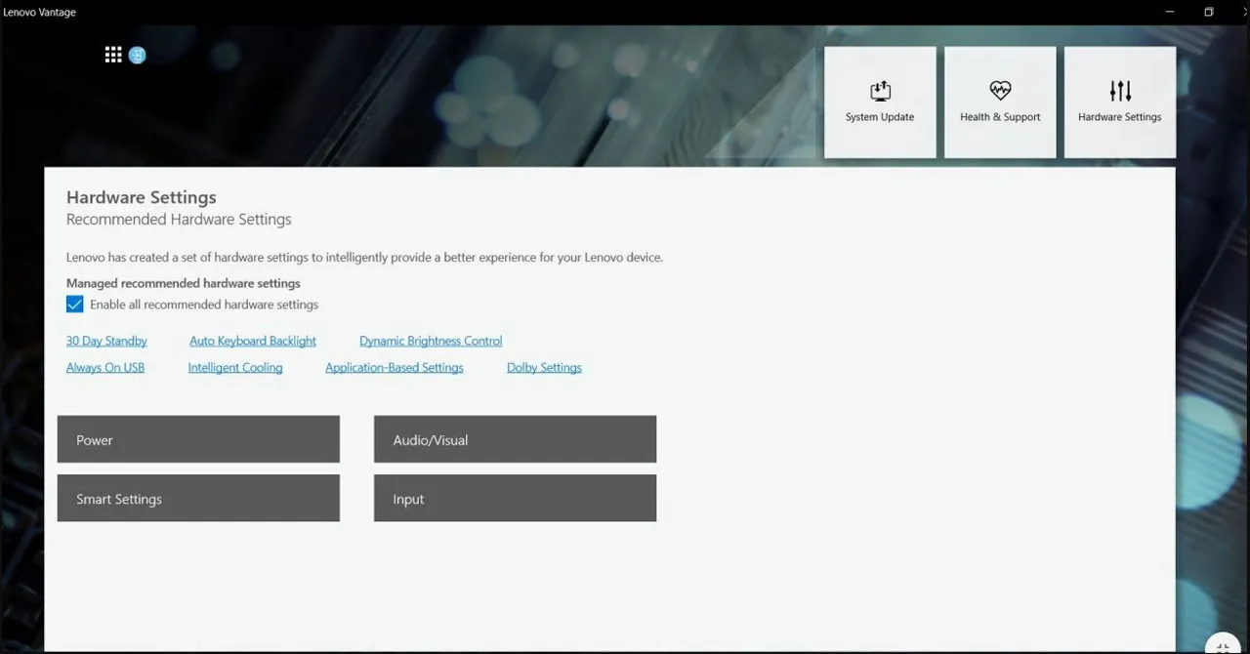Expand the Power section

tap(198, 439)
